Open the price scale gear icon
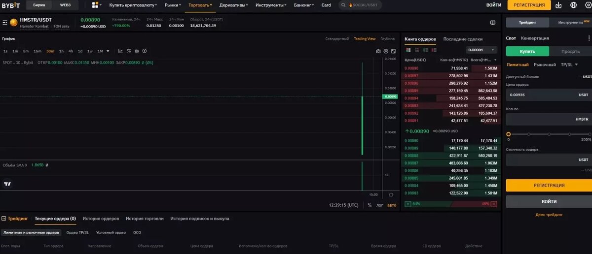This screenshot has height=254, width=592. pos(391,195)
